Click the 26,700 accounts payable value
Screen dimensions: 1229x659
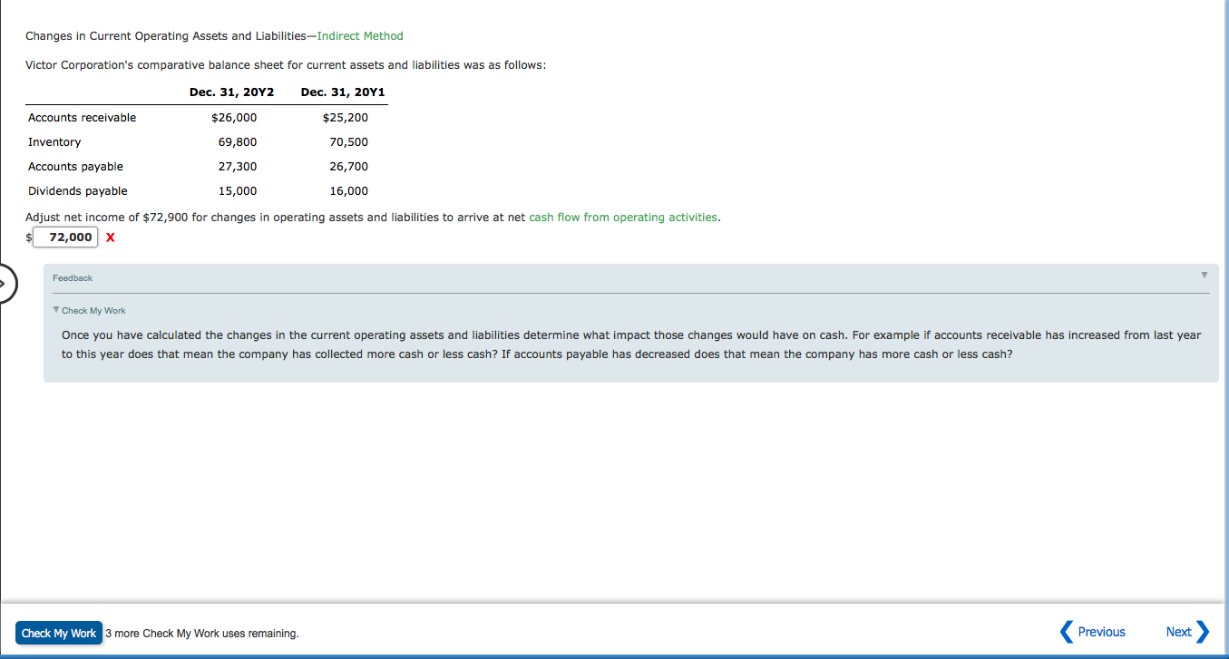tap(349, 167)
